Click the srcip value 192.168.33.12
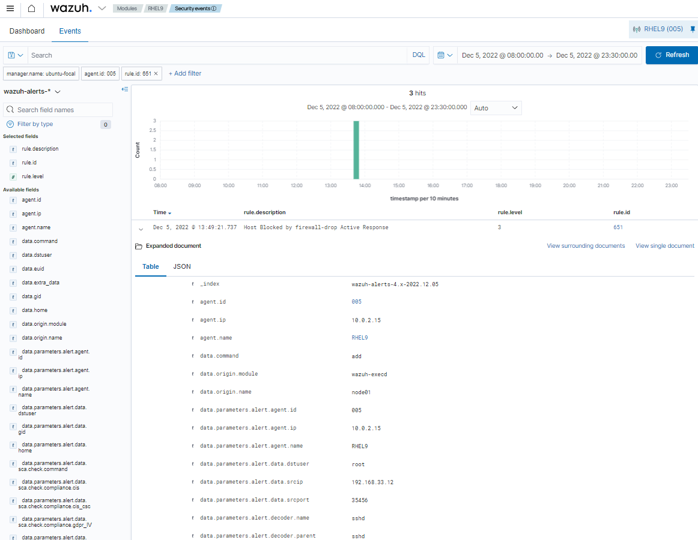This screenshot has width=698, height=540. pos(372,482)
